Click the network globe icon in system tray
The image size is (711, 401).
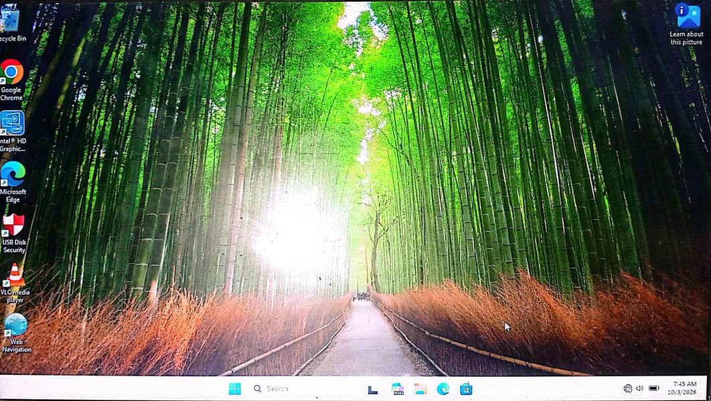coord(628,388)
